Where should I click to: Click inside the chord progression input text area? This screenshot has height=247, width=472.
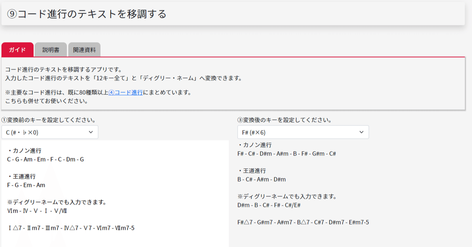tap(115, 194)
